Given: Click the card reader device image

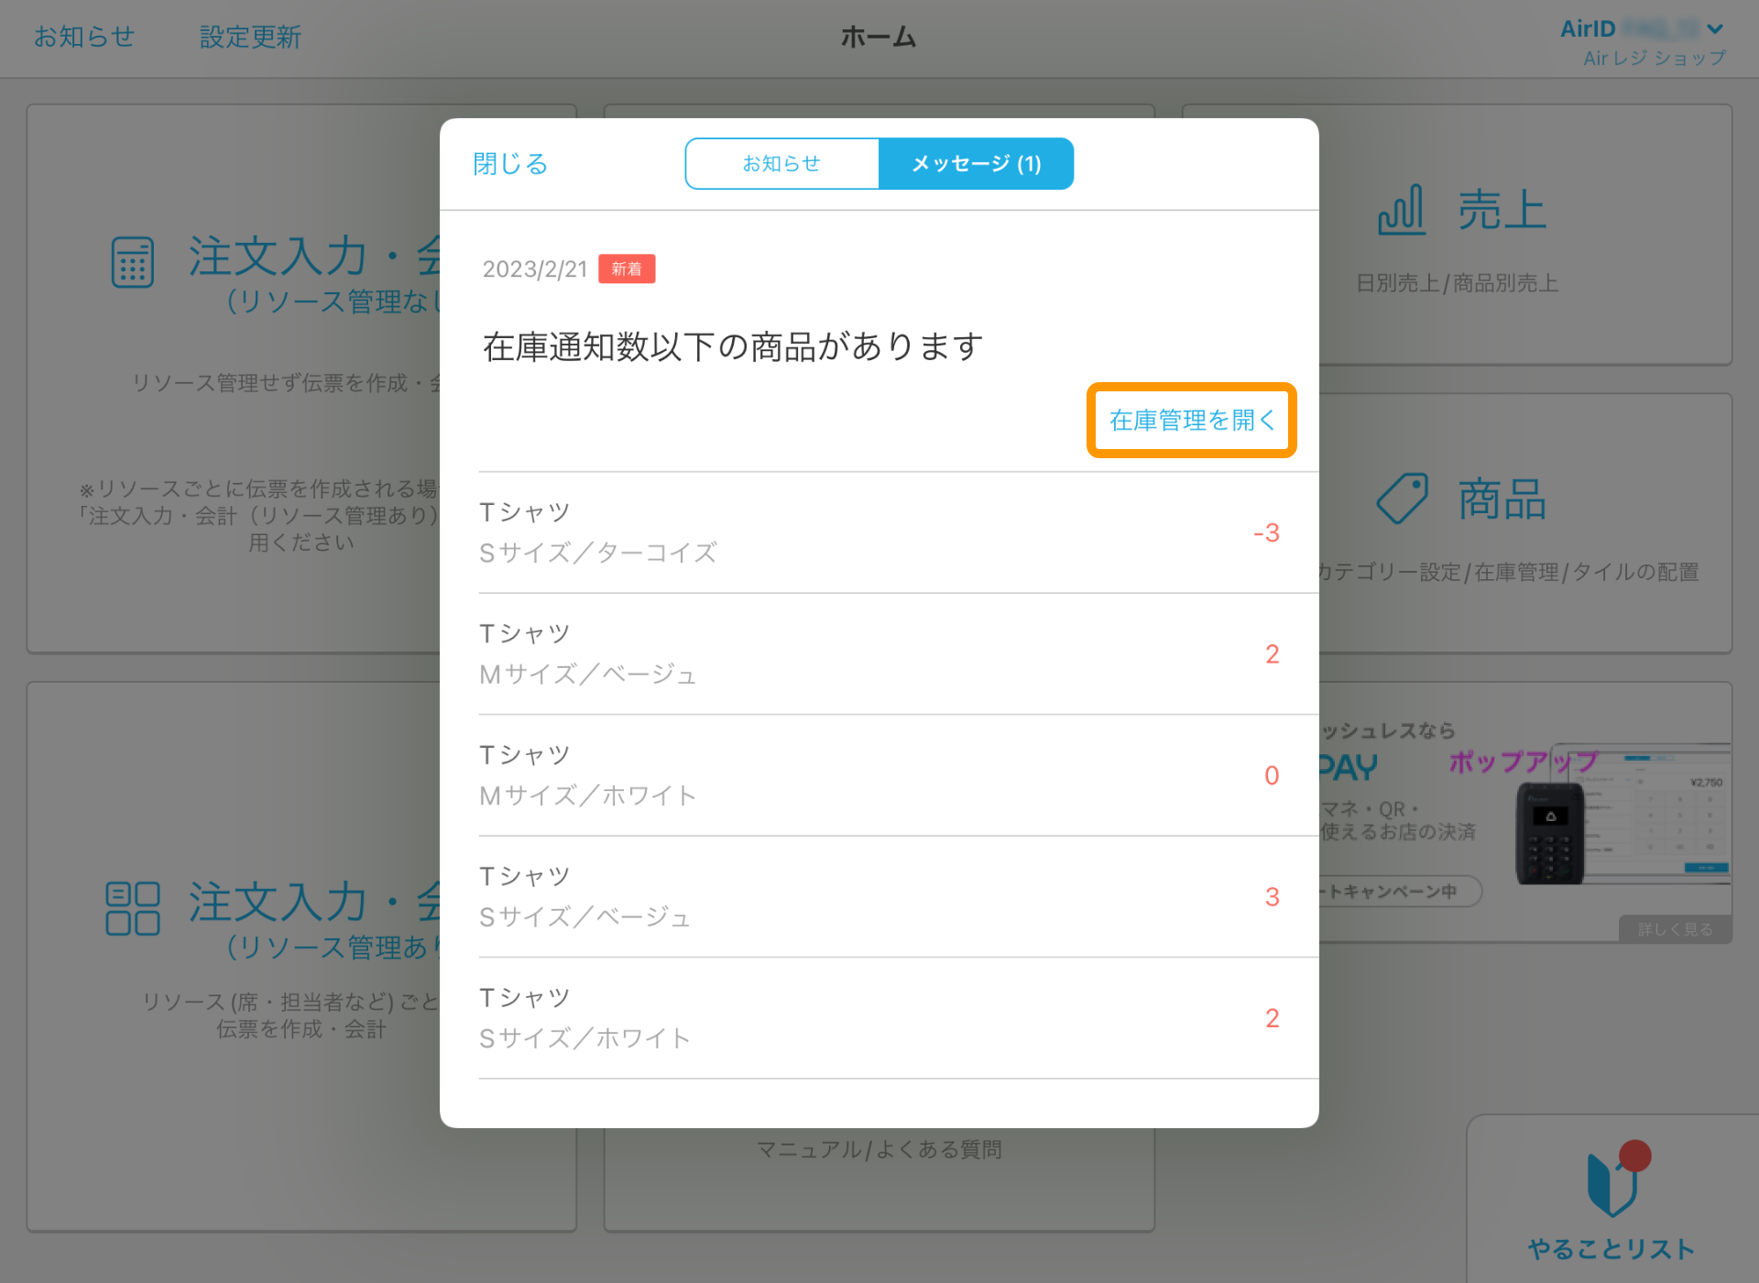Looking at the screenshot, I should [x=1550, y=833].
